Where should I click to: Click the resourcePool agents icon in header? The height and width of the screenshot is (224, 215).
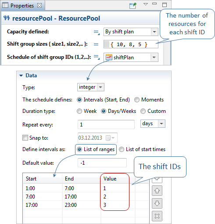point(7,18)
